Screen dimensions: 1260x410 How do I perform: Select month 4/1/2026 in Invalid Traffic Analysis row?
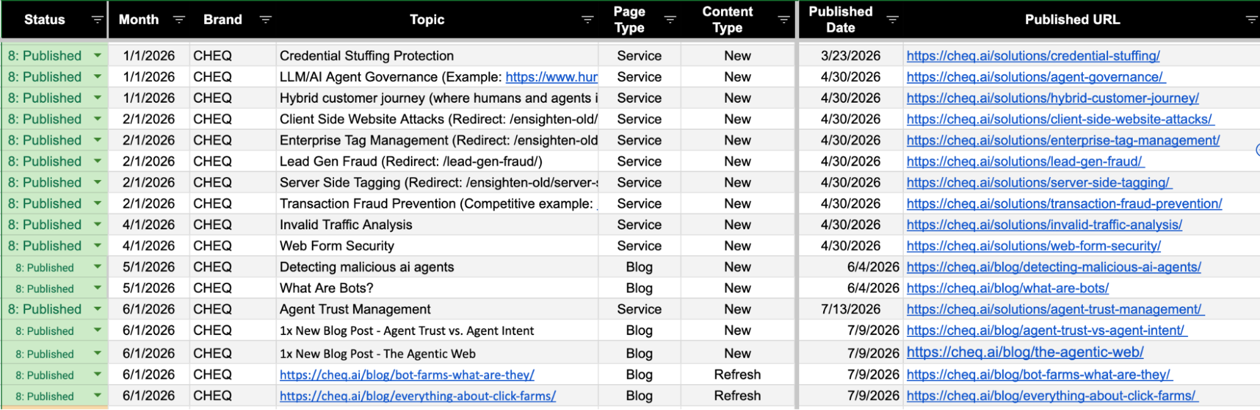click(x=149, y=225)
